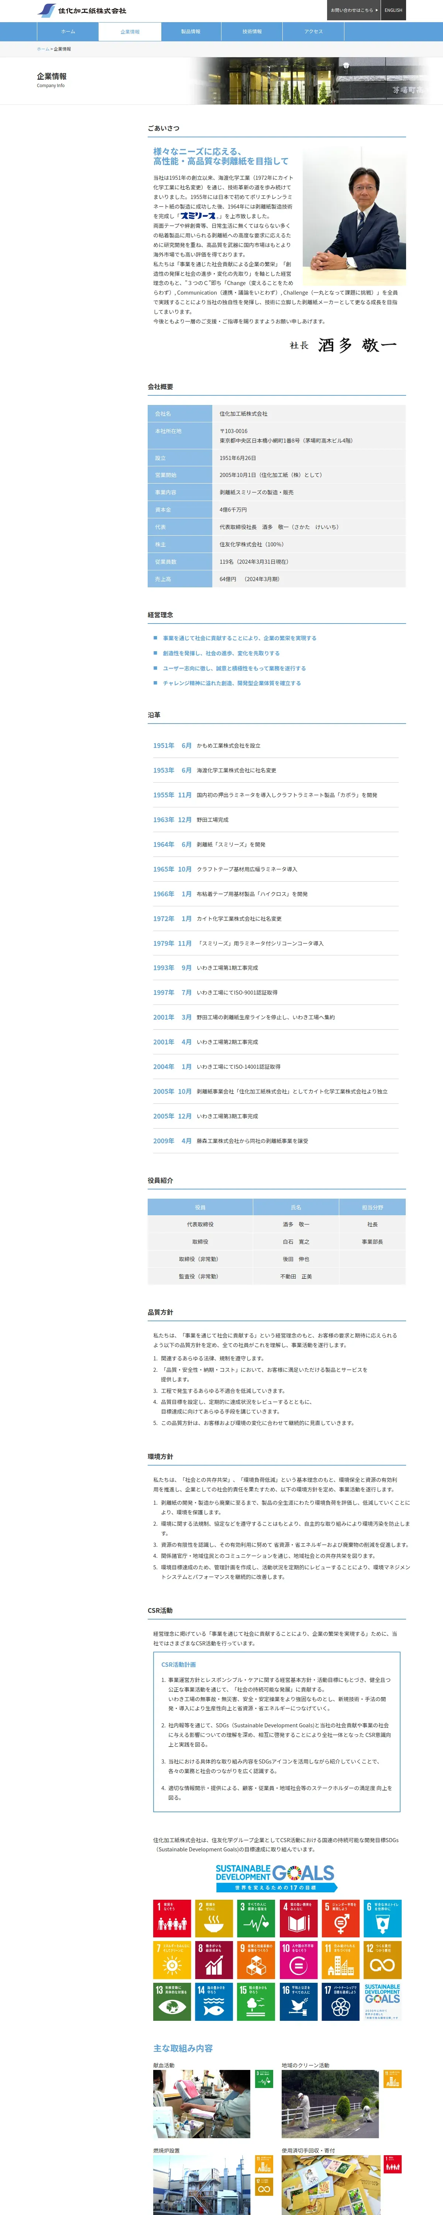The image size is (443, 2215).
Task: Click SDG goal 2 'Zero Hunger' bowl tile
Action: 214,1918
